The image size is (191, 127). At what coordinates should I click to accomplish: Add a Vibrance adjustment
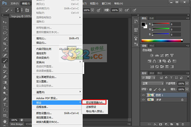point(172,56)
